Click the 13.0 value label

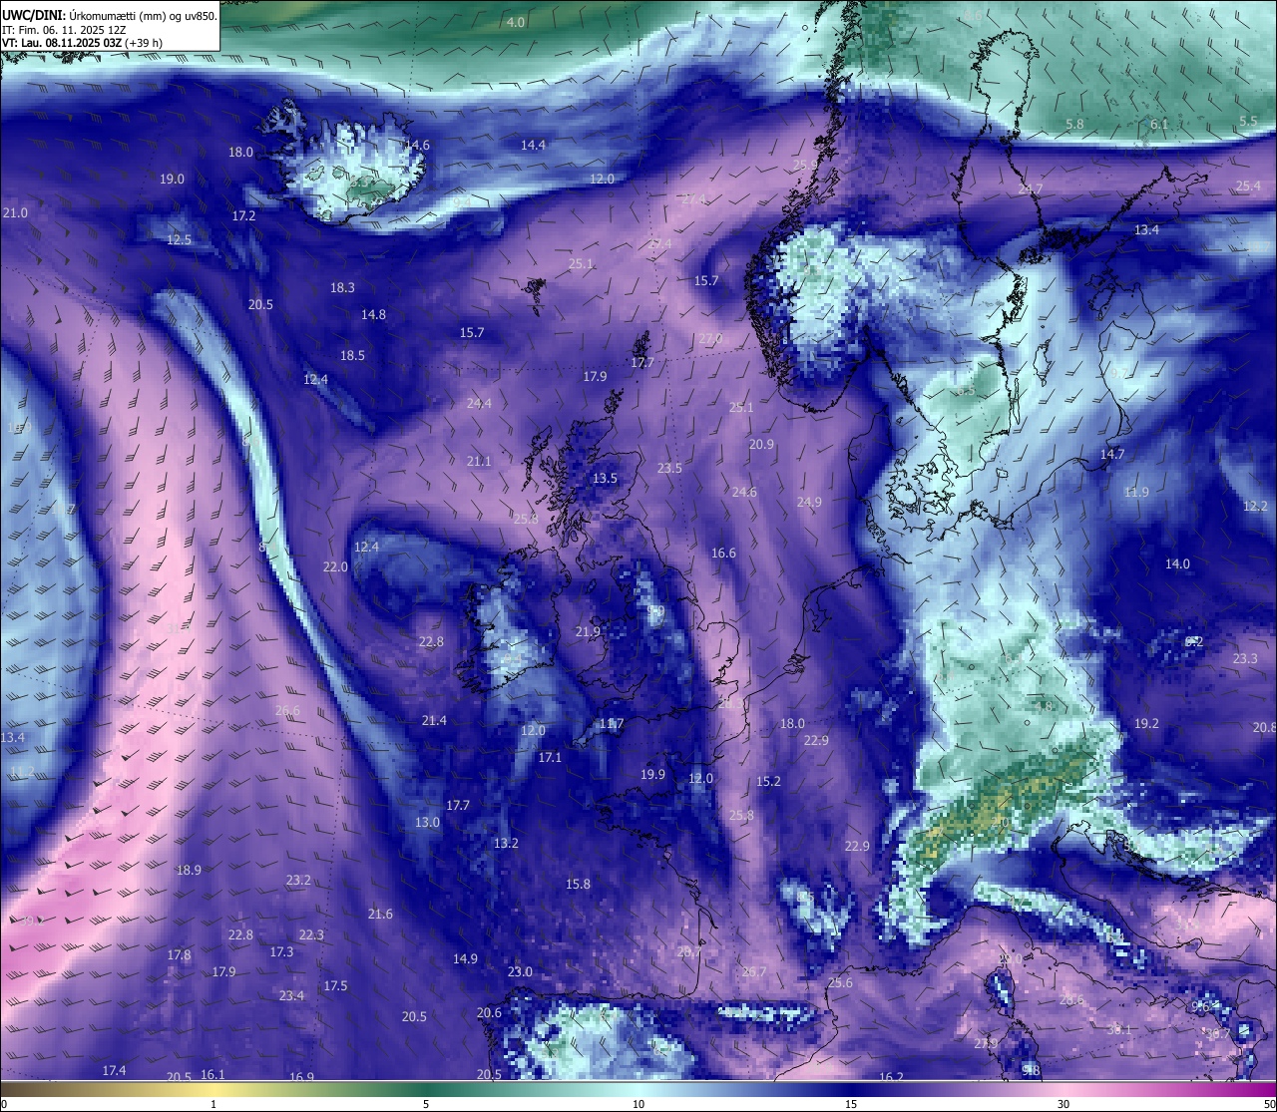coord(427,822)
